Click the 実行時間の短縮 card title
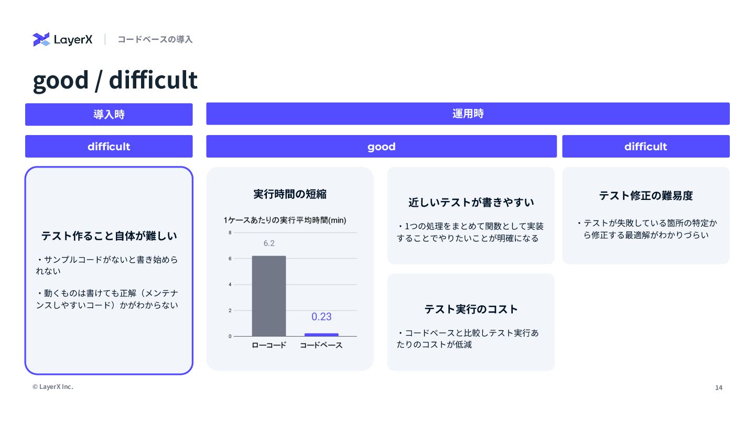755x424 pixels. coord(290,194)
